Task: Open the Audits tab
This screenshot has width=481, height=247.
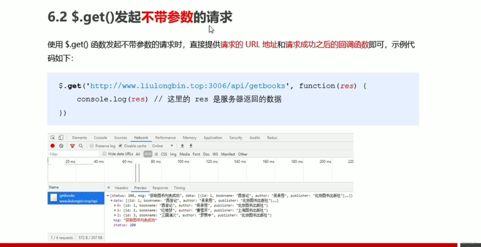Action: tap(255, 138)
